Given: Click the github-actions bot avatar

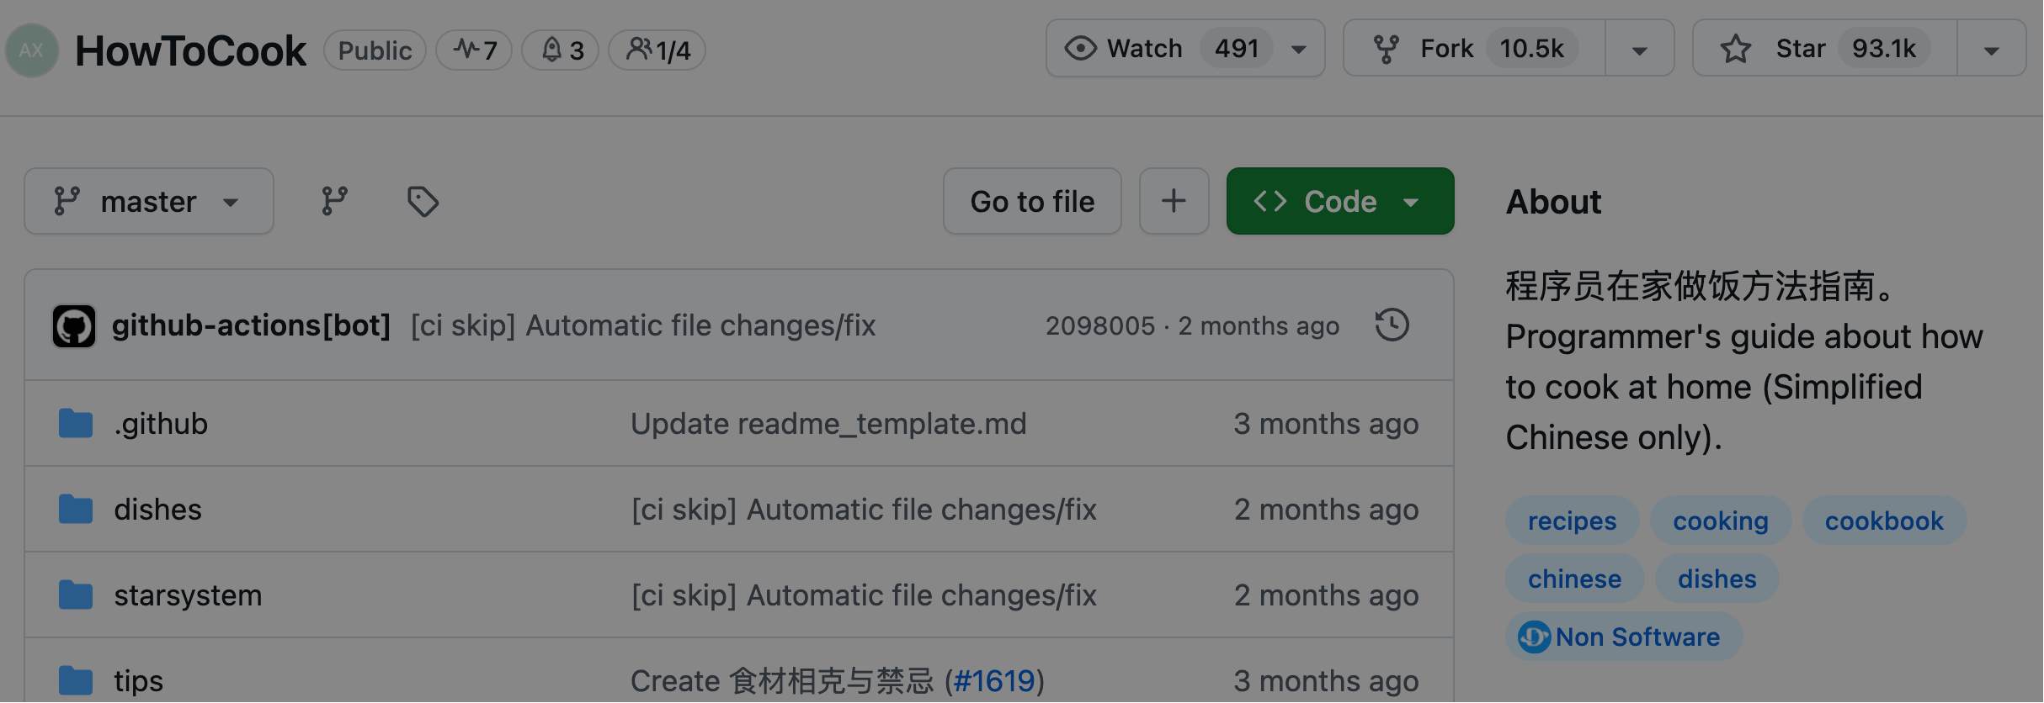Looking at the screenshot, I should [x=74, y=326].
